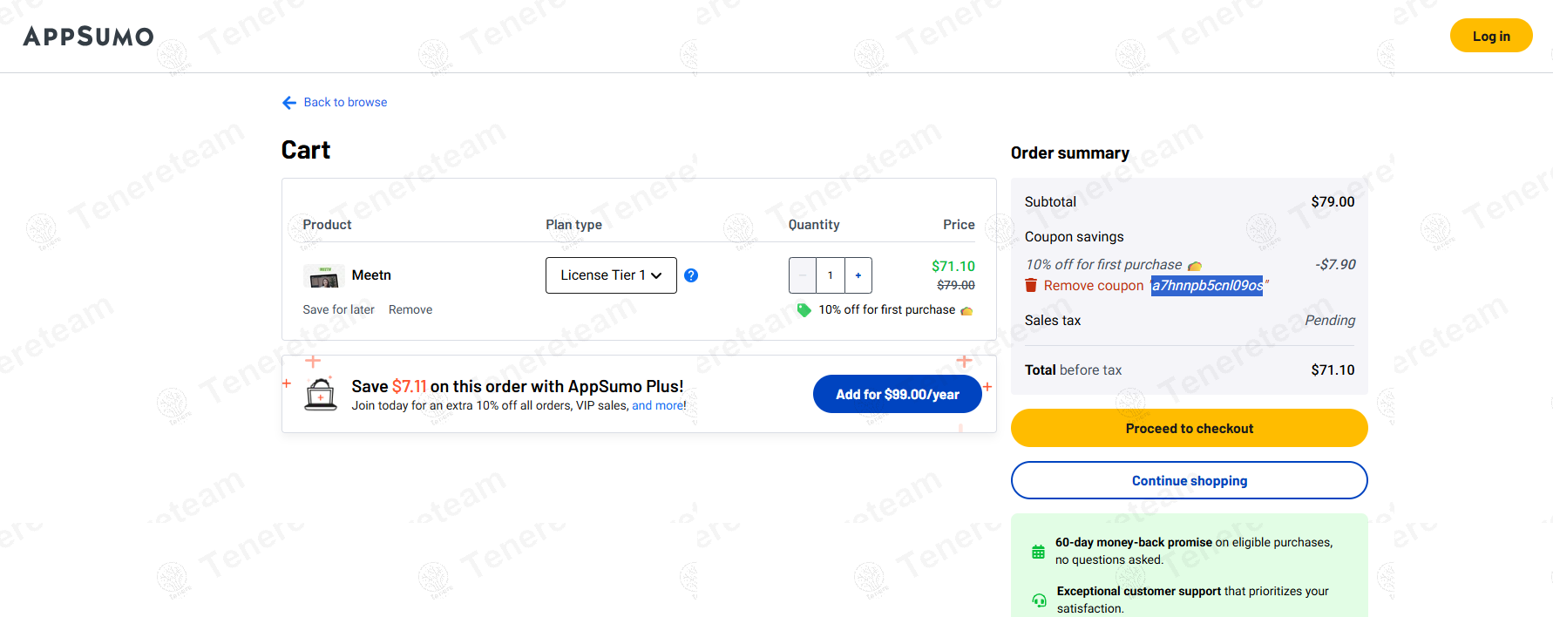This screenshot has width=1553, height=617.
Task: Decrease quantity with minus button
Action: [803, 275]
